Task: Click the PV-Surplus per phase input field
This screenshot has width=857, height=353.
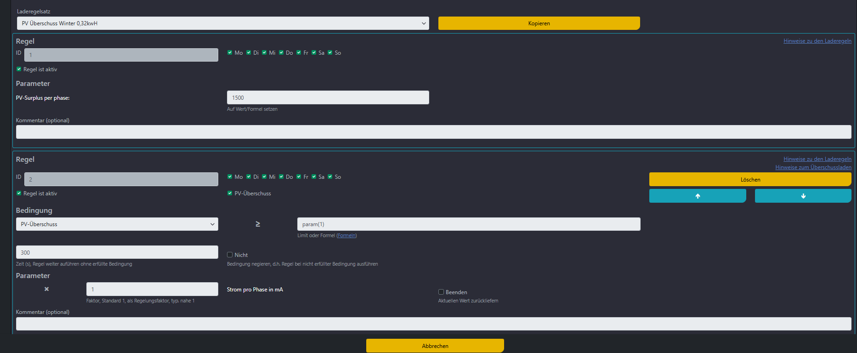Action: [x=328, y=98]
